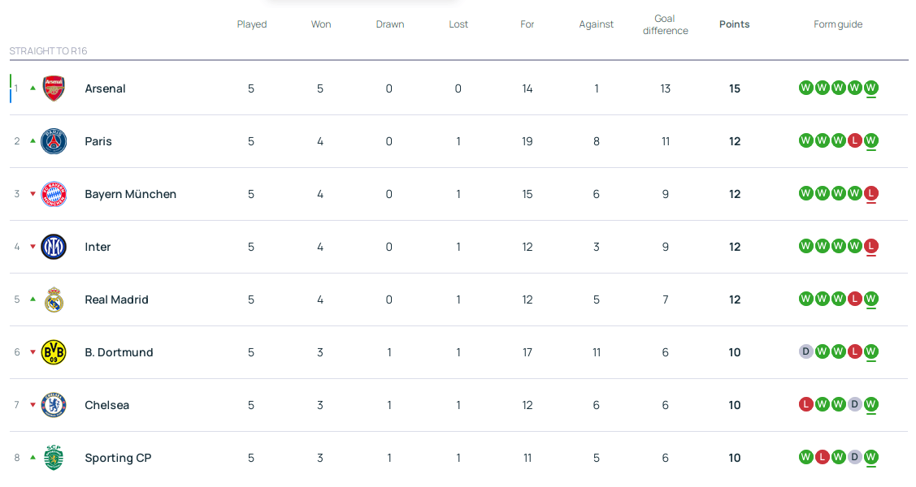The image size is (916, 487).
Task: Open the Arsenal team link
Action: 105,88
